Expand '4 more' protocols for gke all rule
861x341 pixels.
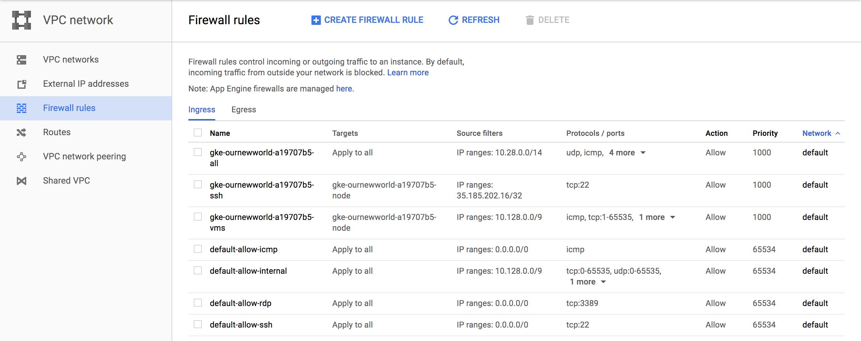tap(627, 153)
